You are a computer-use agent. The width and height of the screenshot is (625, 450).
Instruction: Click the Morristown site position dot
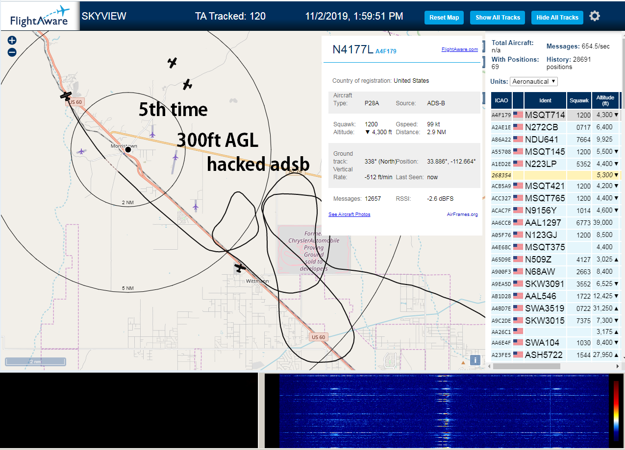coord(128,150)
